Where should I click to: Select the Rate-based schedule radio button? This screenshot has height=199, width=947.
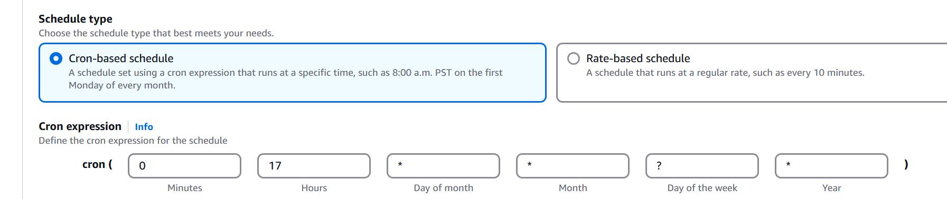pyautogui.click(x=574, y=58)
